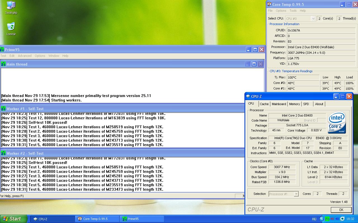
Task: Switch to CPU-Z taskbar button
Action: pyautogui.click(x=52, y=219)
